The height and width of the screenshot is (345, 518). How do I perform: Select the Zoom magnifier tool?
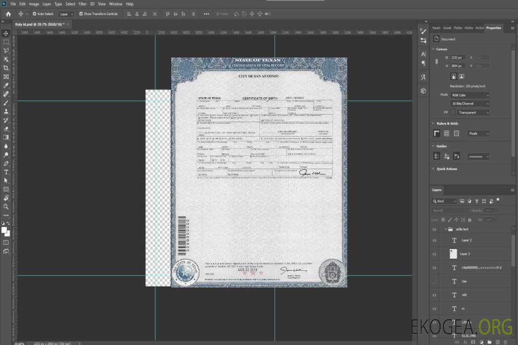coord(6,207)
